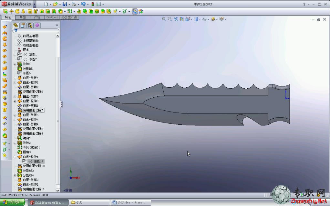Click the Revolved Boss feature icon

coord(11,11)
